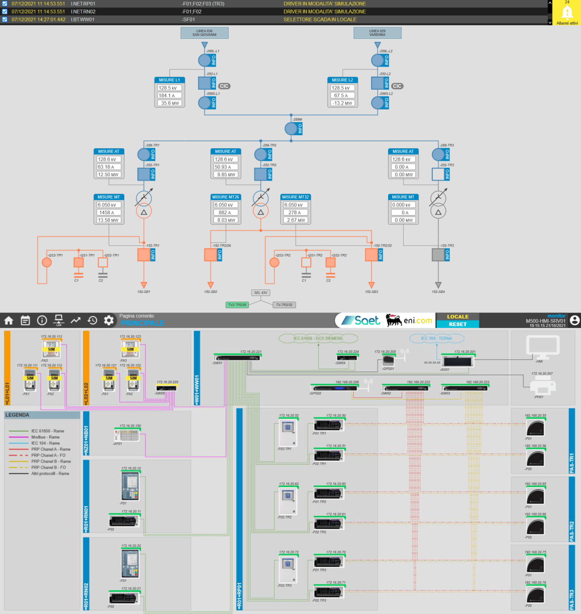The width and height of the screenshot is (581, 614).
Task: Click the CIC badge on line L2
Action: (x=397, y=86)
